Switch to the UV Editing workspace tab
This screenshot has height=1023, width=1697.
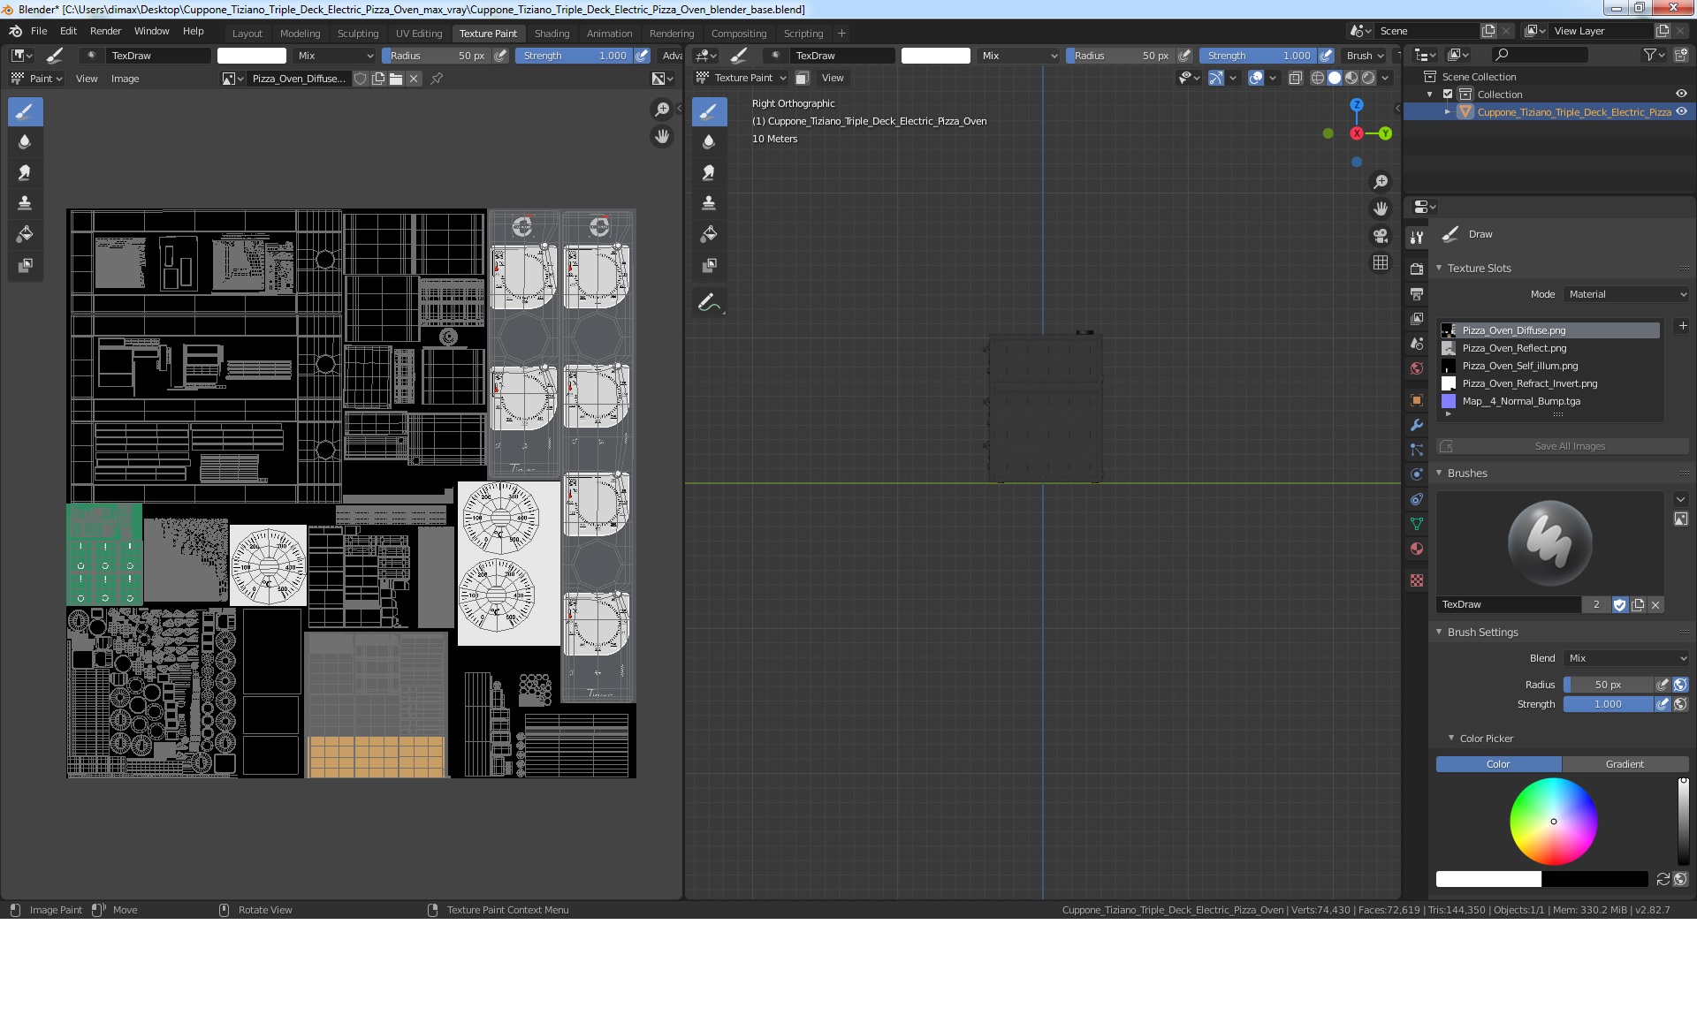[x=418, y=34]
